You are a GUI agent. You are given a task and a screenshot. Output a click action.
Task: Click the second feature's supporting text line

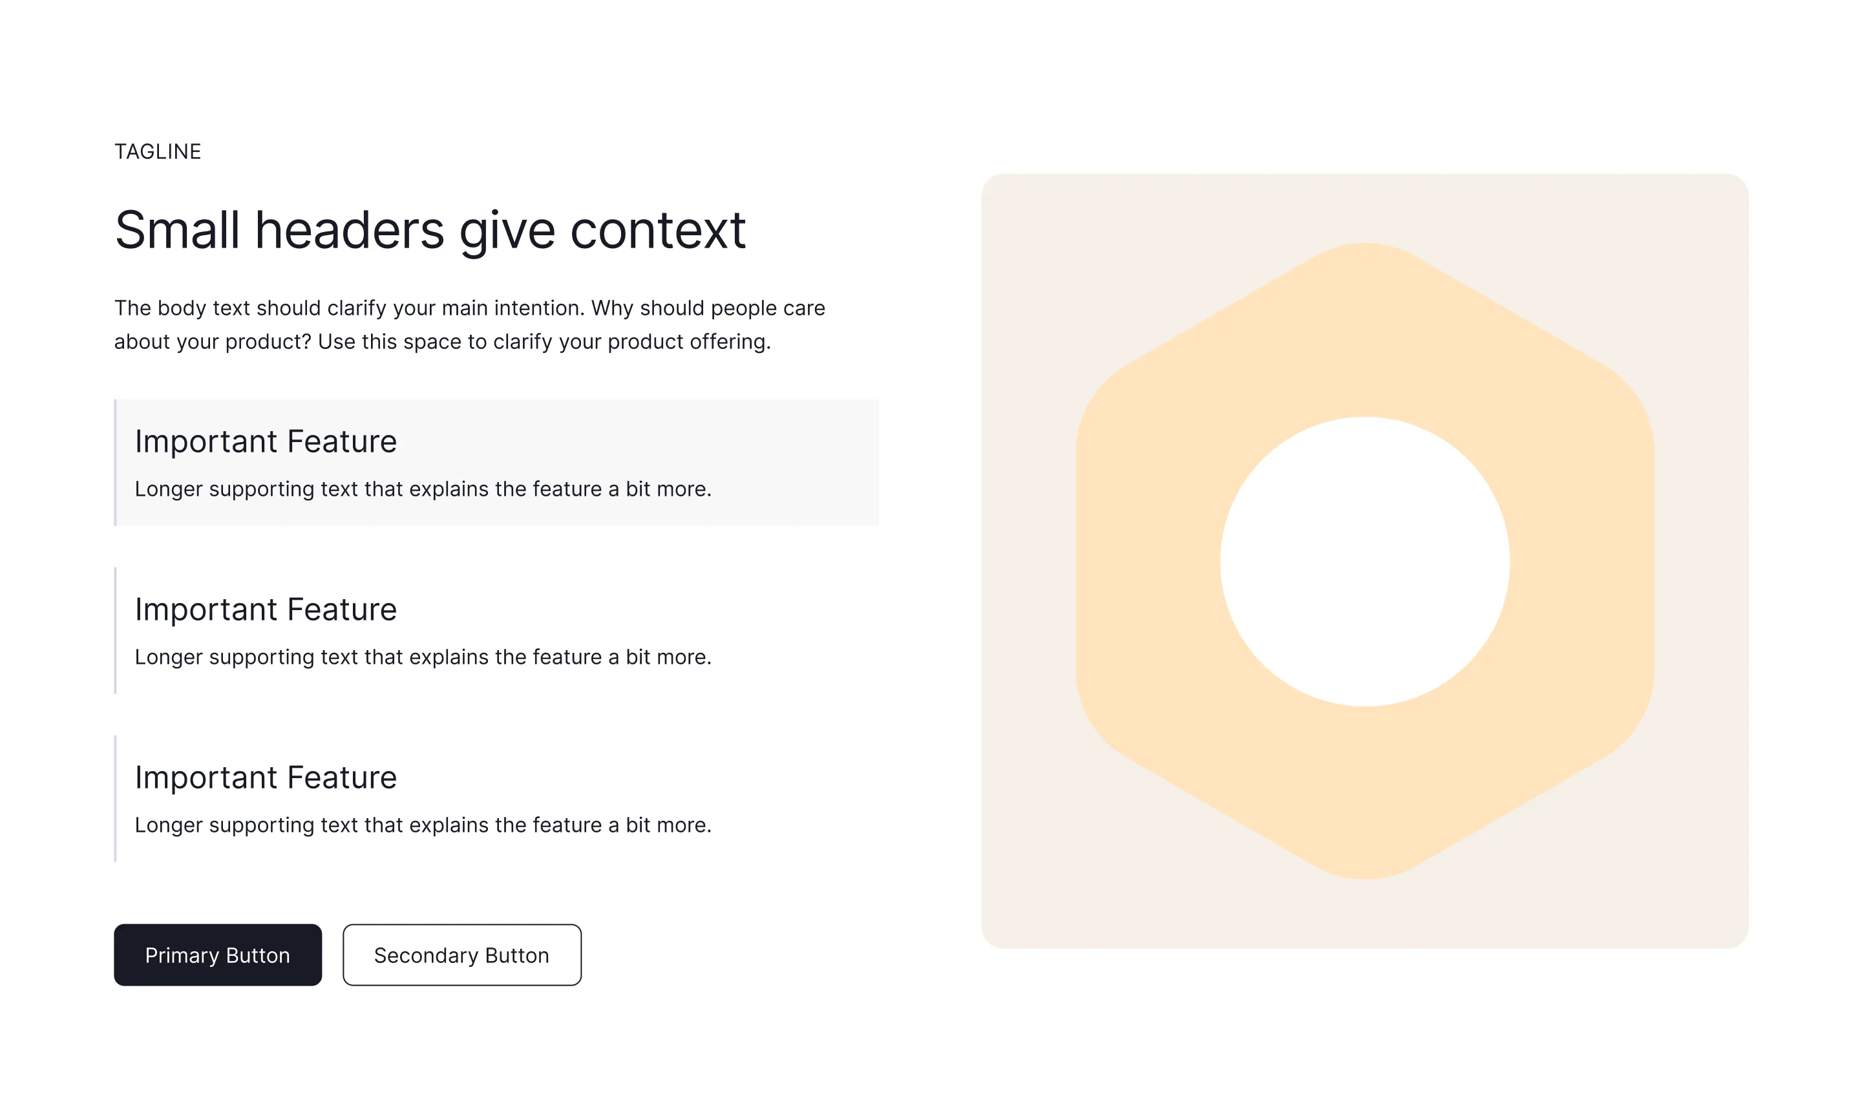pyautogui.click(x=423, y=657)
